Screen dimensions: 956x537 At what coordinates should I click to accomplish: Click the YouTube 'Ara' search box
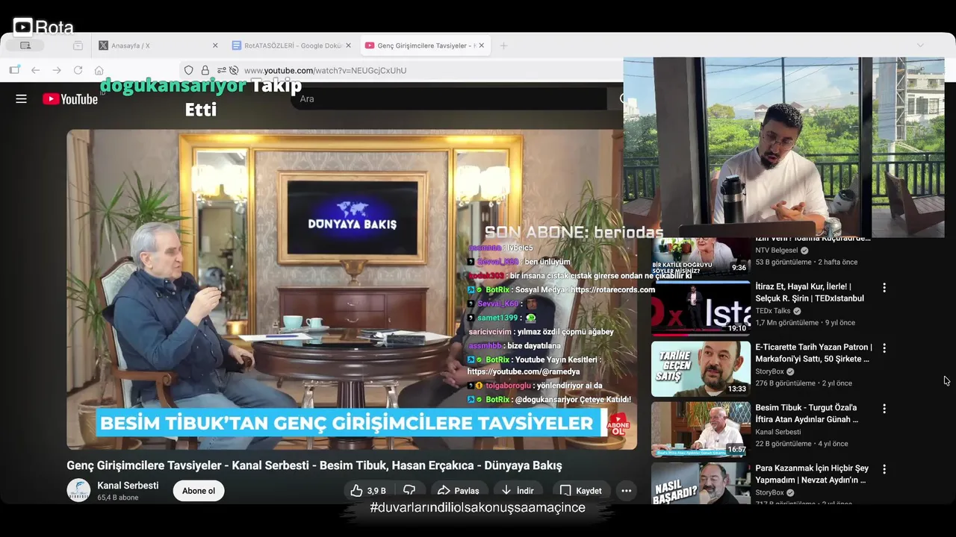[448, 98]
